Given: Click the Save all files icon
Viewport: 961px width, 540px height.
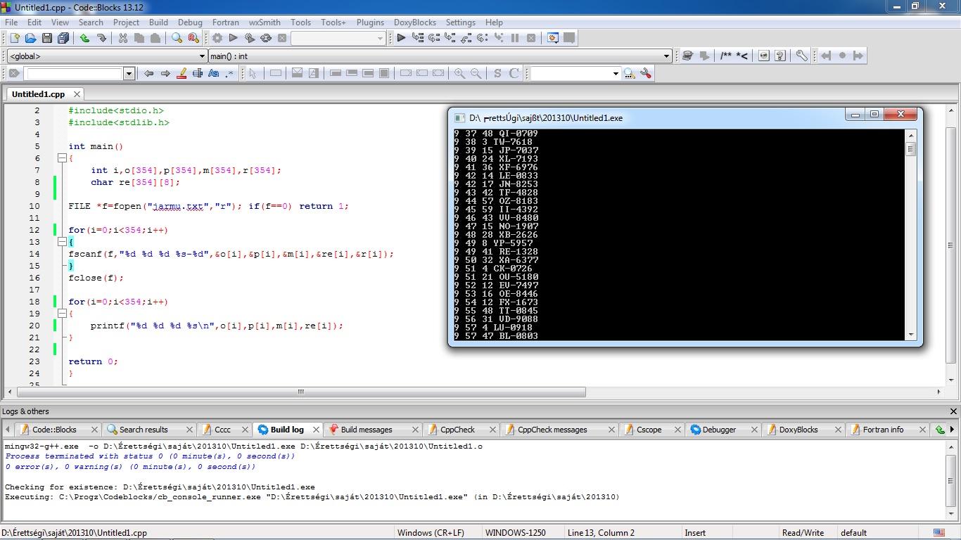Looking at the screenshot, I should pos(63,38).
